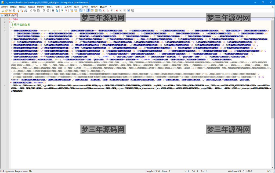This screenshot has height=173, width=275.
Task: Open the 设置(T) menu
Action: pyautogui.click(x=59, y=7)
